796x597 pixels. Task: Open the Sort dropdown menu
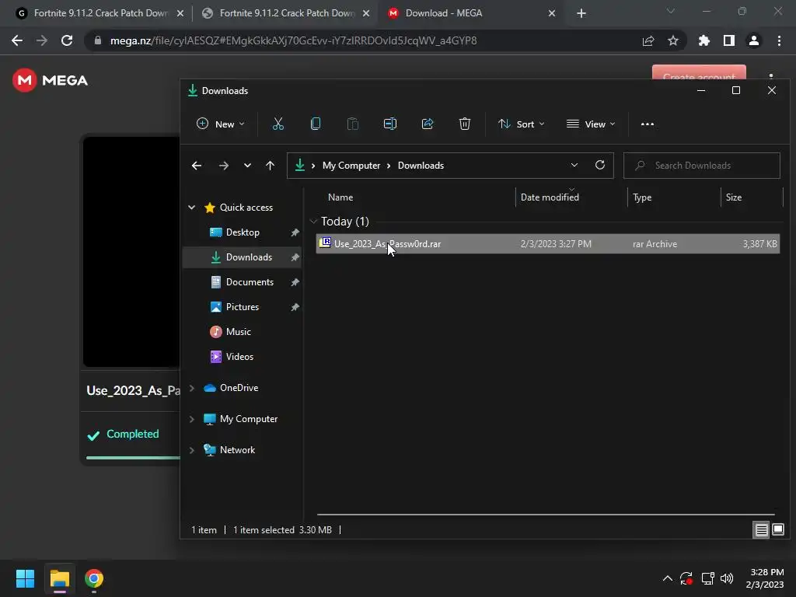(x=522, y=124)
